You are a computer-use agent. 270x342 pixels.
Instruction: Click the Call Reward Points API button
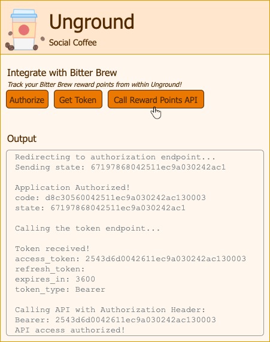tap(156, 99)
